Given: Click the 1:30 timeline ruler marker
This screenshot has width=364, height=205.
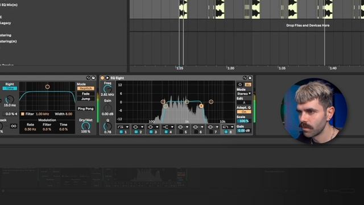Looking at the screenshot, I should (x=231, y=68).
